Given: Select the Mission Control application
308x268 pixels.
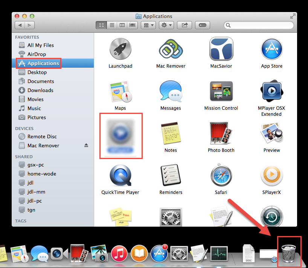Looking at the screenshot, I should point(221,91).
